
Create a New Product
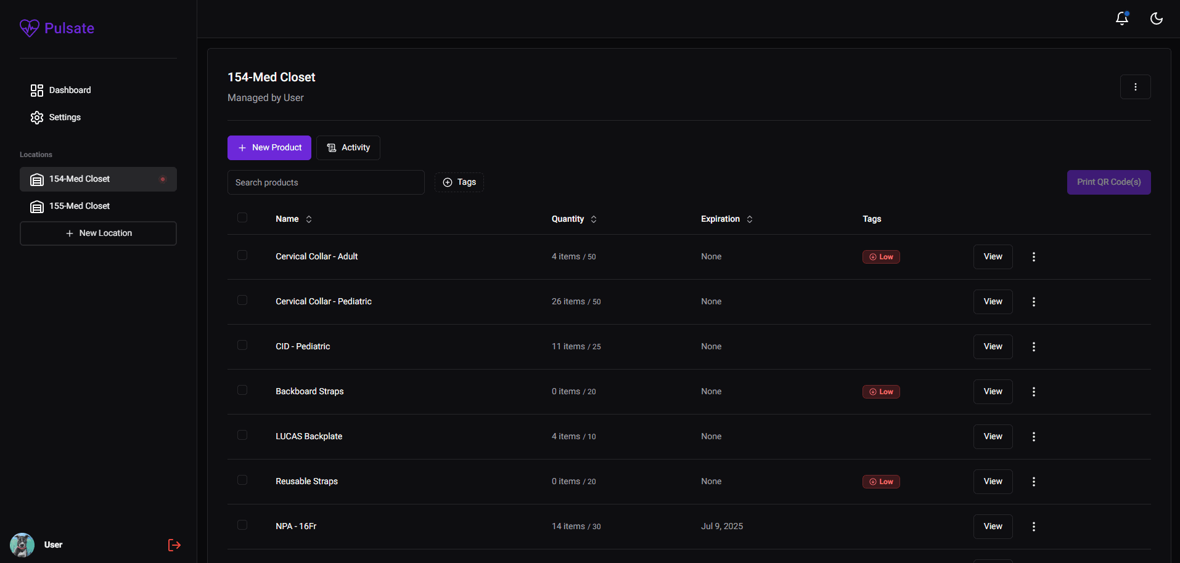(269, 148)
